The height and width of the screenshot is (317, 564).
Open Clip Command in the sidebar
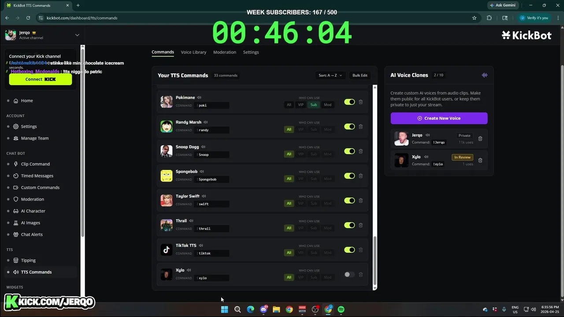coord(35,164)
